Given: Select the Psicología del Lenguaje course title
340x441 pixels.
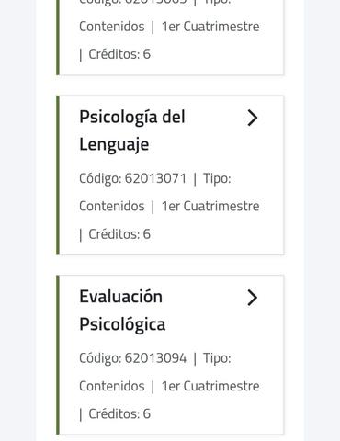Looking at the screenshot, I should pos(132,130).
